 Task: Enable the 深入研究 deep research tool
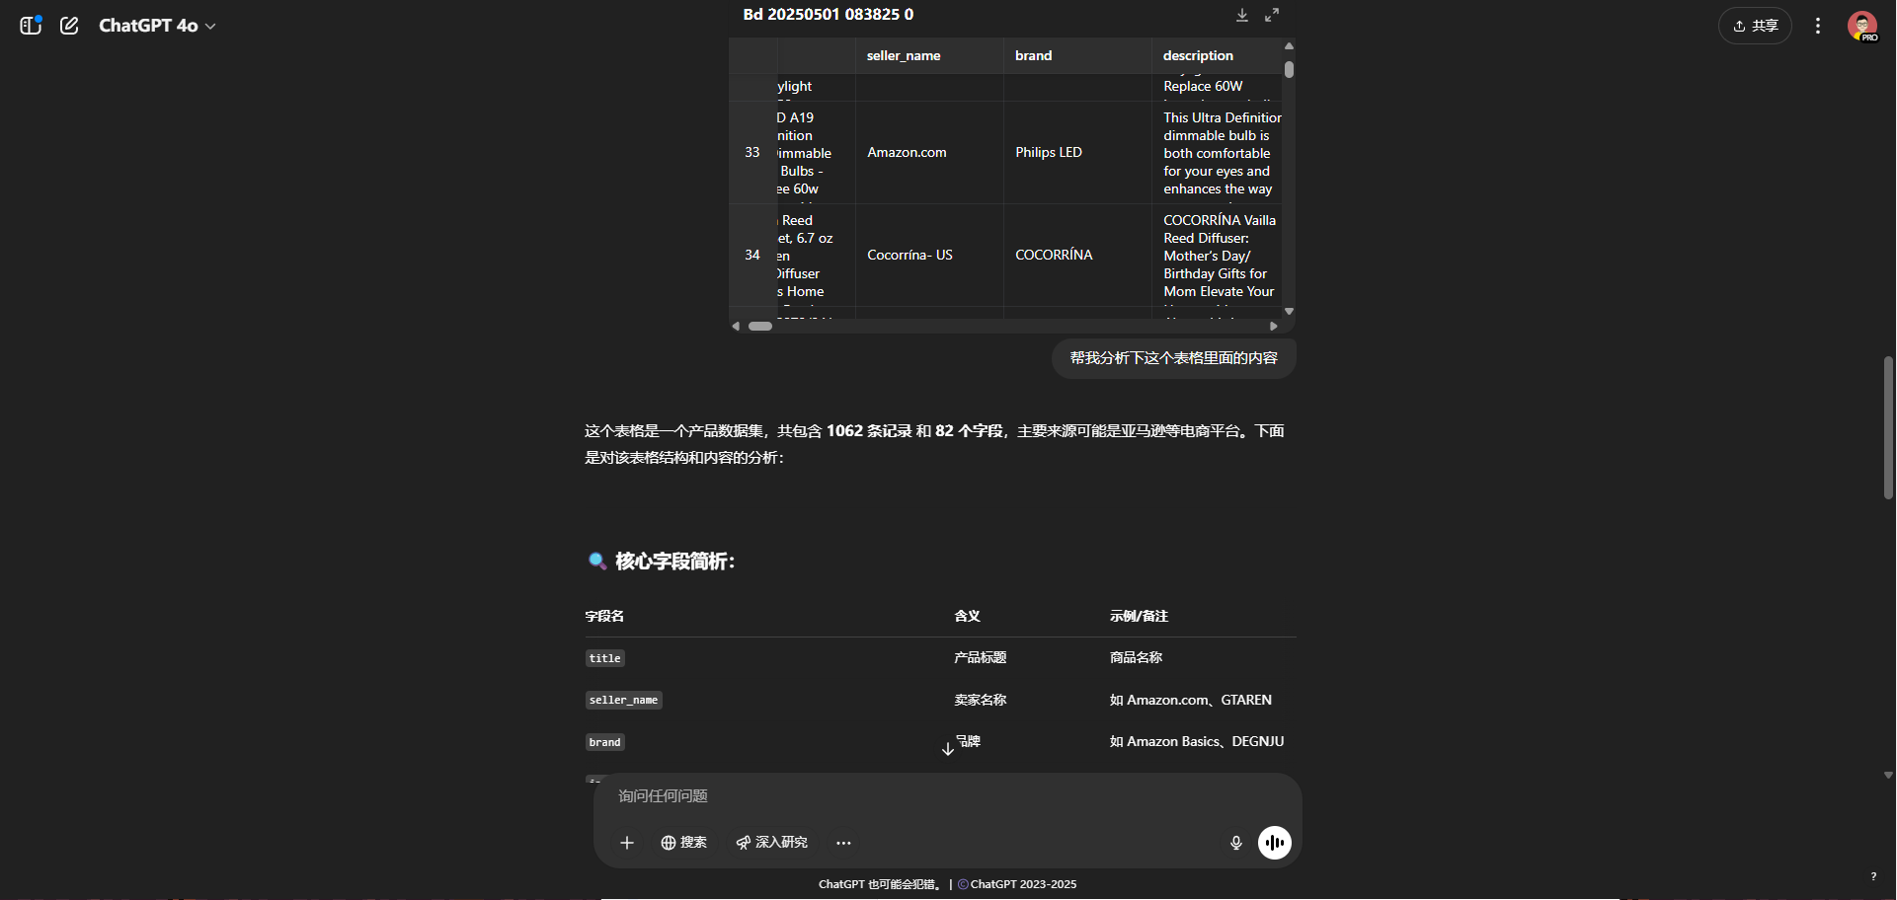coord(771,843)
